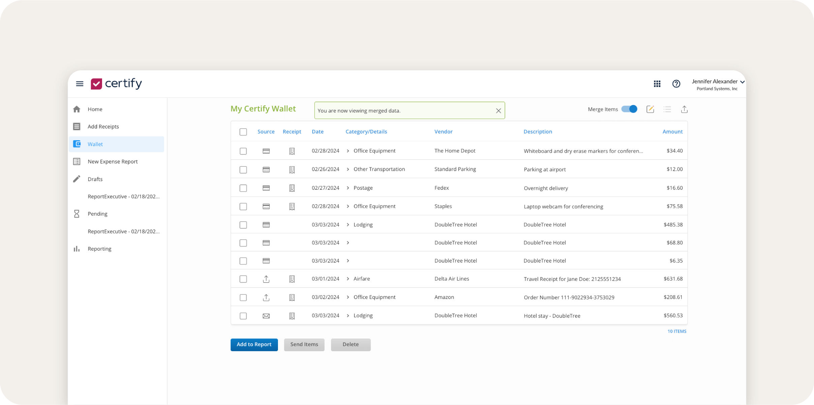View the receipt for the Staples webcam expense

pyautogui.click(x=292, y=207)
